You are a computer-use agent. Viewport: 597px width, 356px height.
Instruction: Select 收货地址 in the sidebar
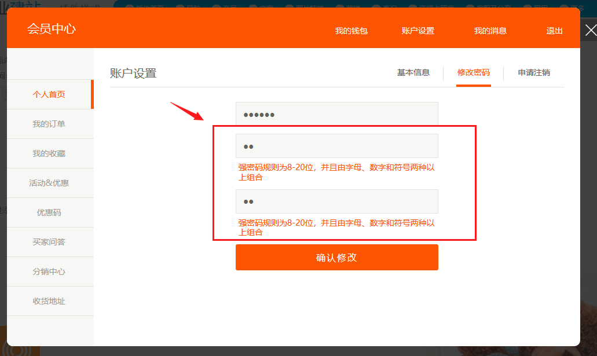point(49,301)
